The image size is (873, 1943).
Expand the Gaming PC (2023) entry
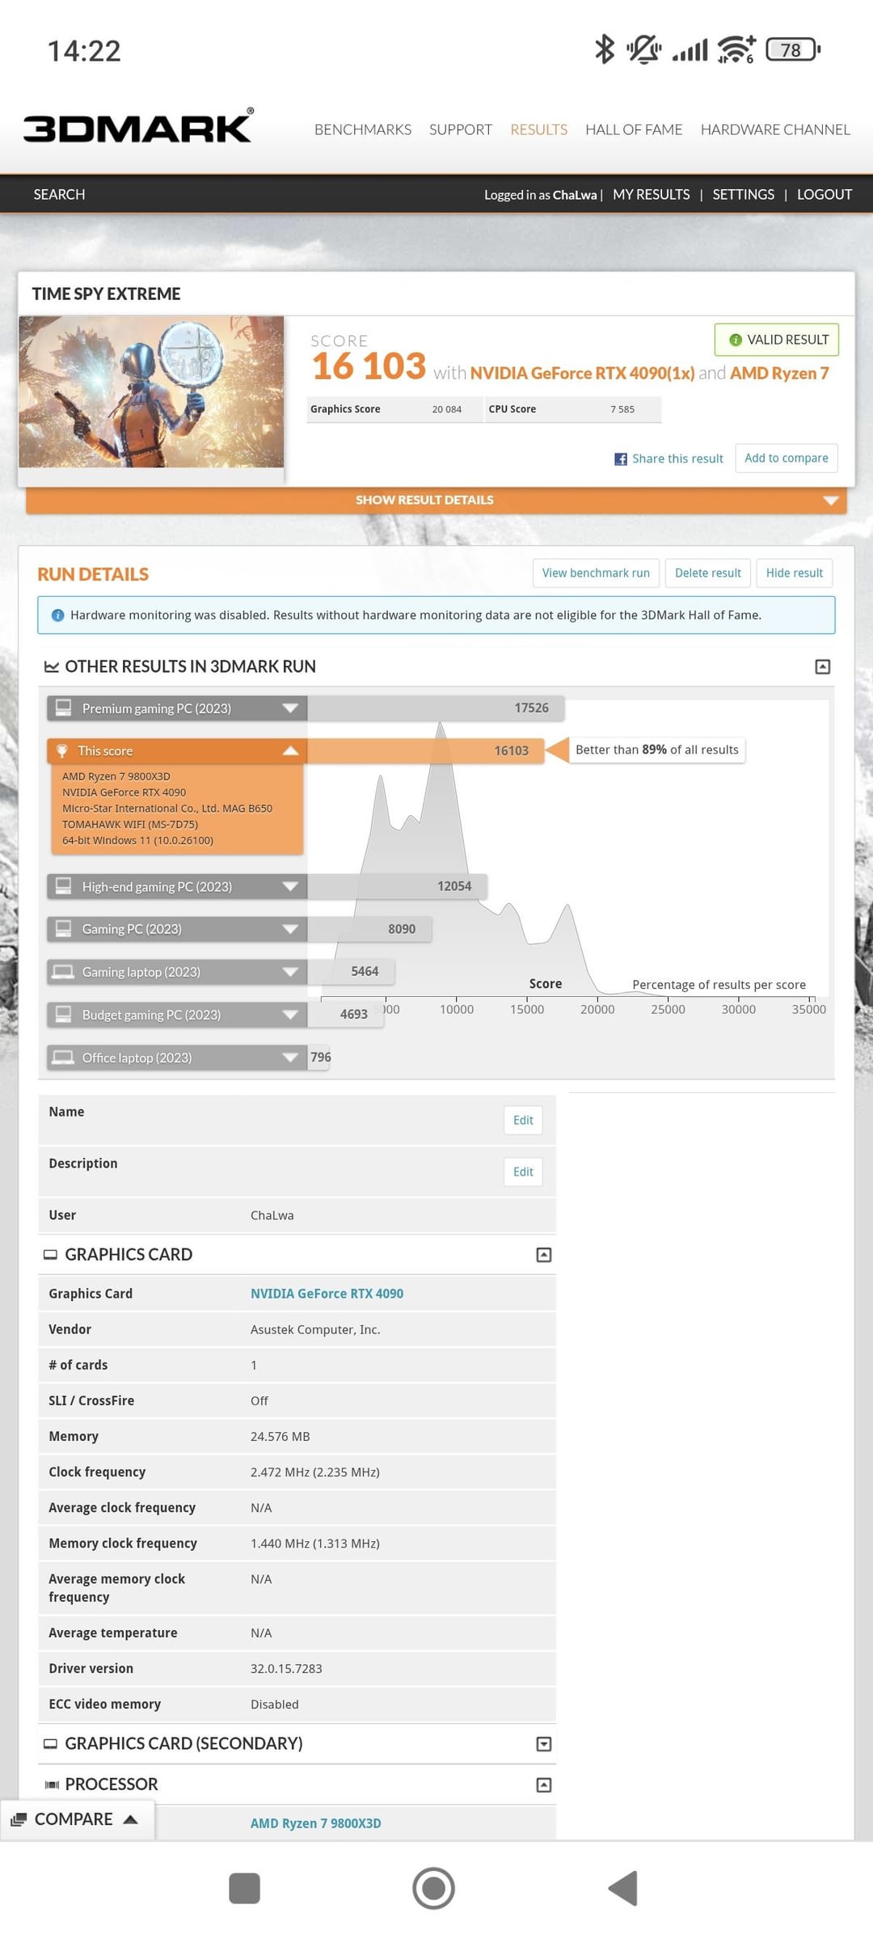tap(177, 929)
